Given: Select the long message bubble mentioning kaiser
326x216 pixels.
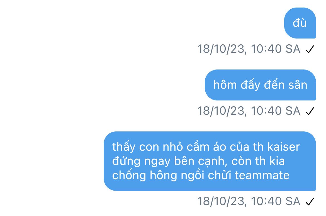Looking at the screenshot, I should click(210, 161).
